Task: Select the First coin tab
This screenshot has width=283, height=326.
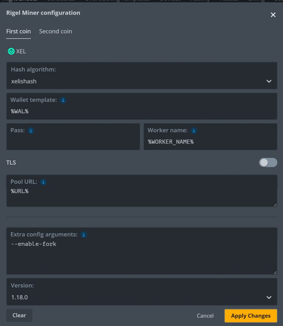Action: click(18, 31)
